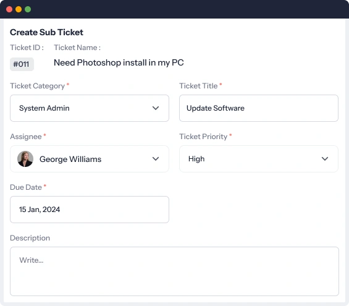This screenshot has width=349, height=306.
Task: Open the Due Date field showing 15 Jan, 2024
Action: click(90, 210)
